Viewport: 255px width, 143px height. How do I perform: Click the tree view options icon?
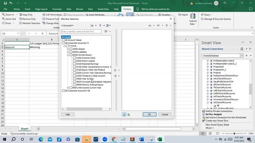(108, 25)
